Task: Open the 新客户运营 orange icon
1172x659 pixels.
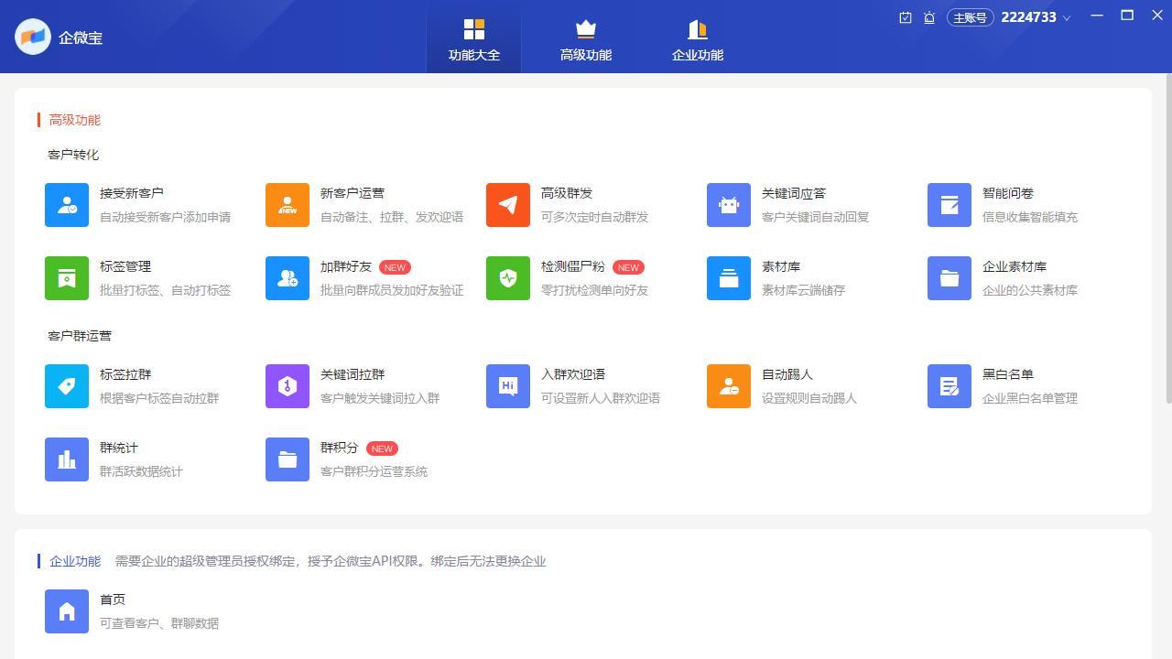Action: click(x=288, y=205)
